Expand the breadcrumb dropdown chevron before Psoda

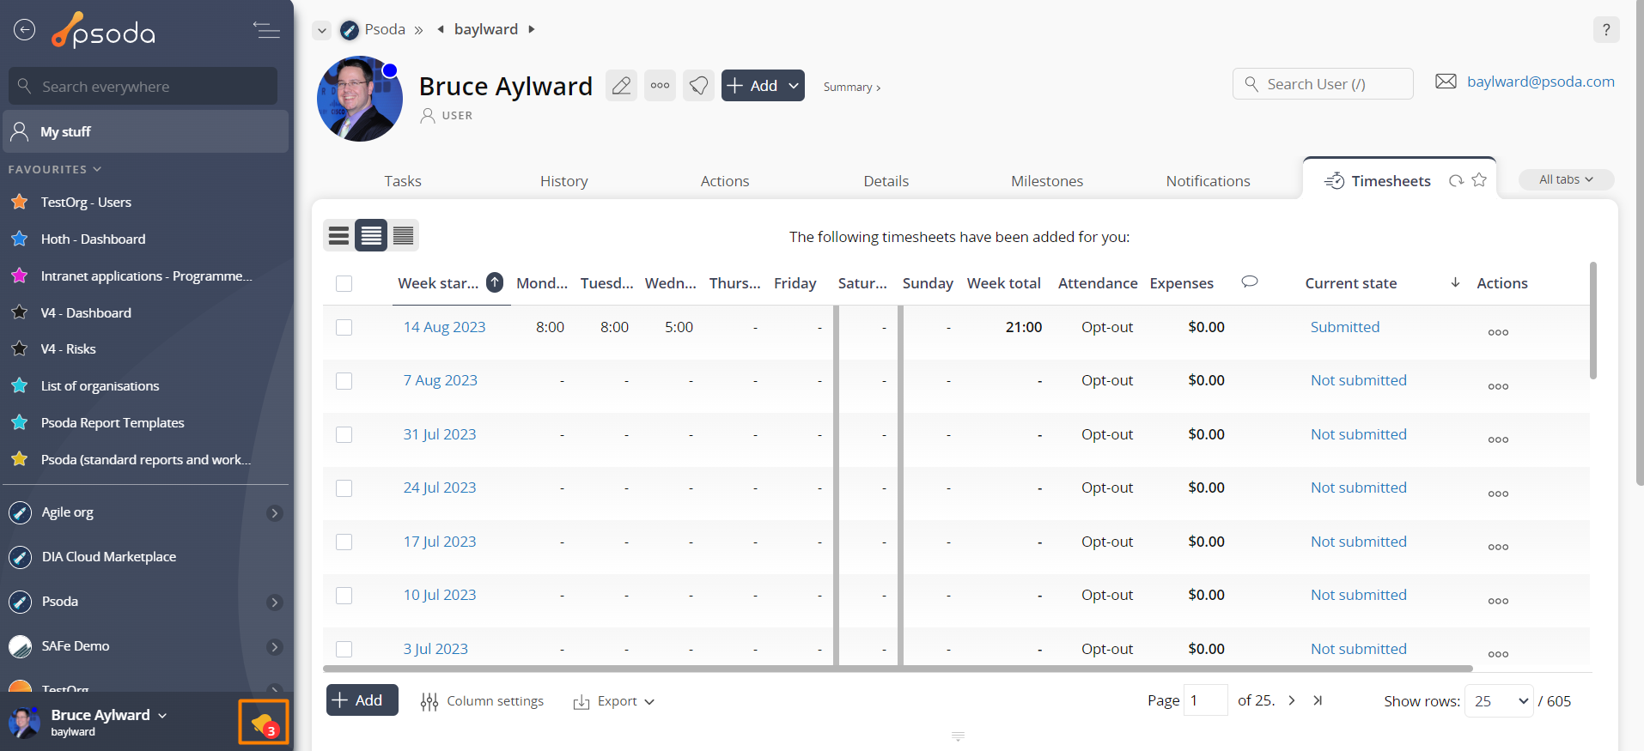[321, 30]
